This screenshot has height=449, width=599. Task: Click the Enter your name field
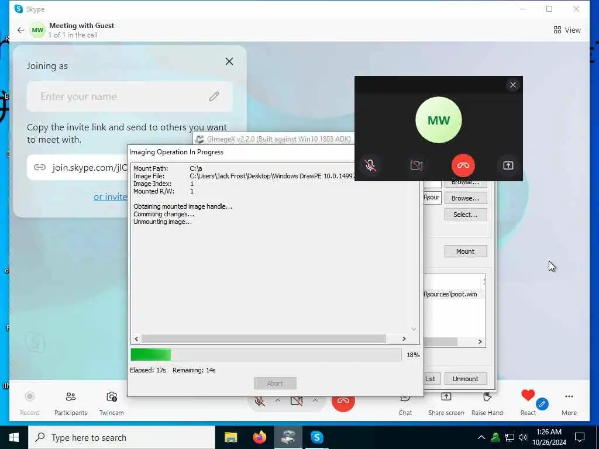[x=129, y=96]
